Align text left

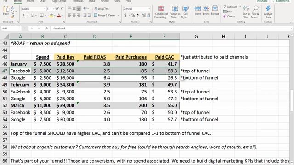click(69, 15)
